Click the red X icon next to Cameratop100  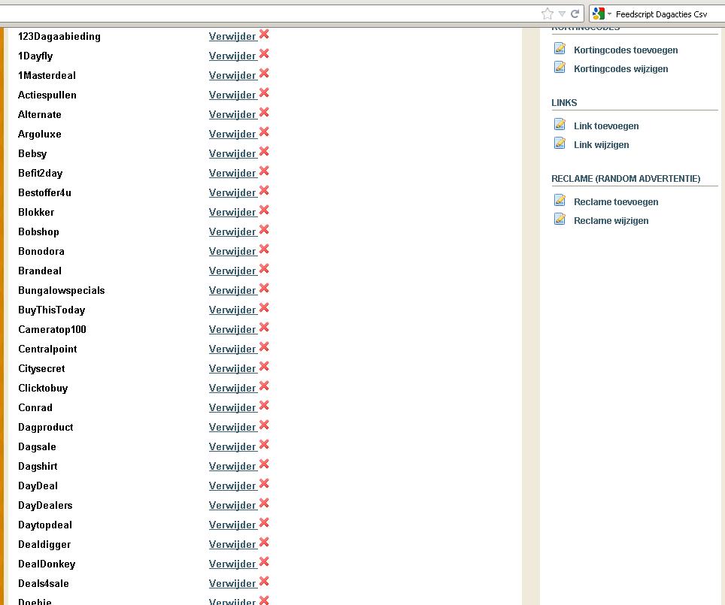click(264, 327)
